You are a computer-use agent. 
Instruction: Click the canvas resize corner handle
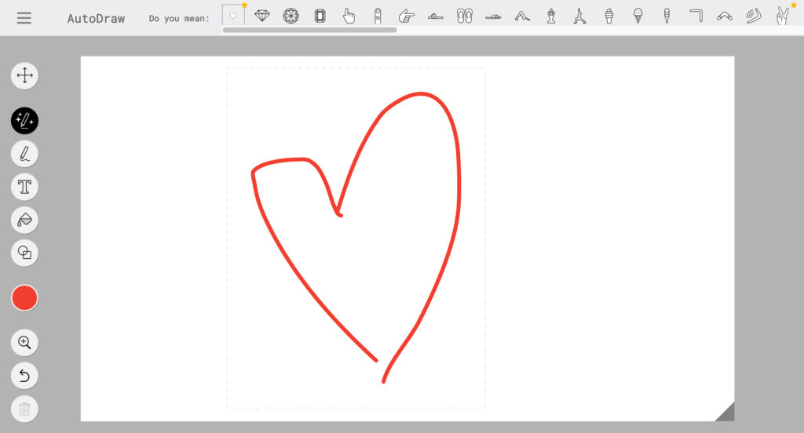click(726, 413)
